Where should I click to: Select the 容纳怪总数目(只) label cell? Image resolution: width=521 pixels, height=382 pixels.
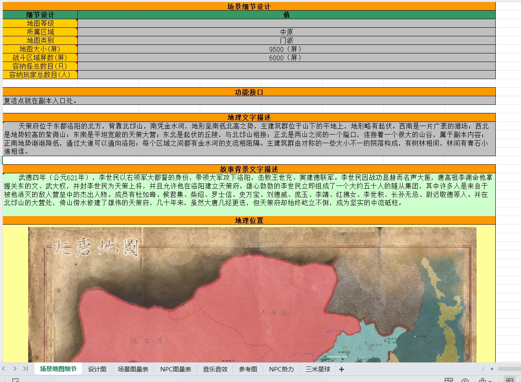(x=40, y=66)
